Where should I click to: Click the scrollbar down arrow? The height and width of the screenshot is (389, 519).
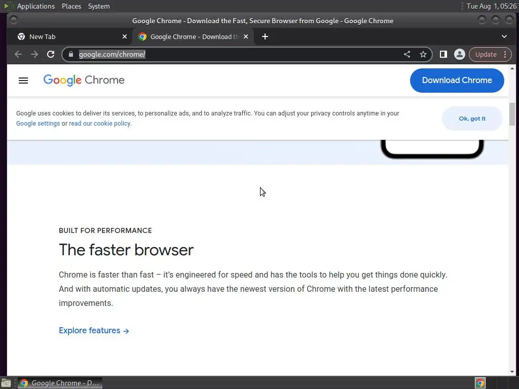click(512, 371)
